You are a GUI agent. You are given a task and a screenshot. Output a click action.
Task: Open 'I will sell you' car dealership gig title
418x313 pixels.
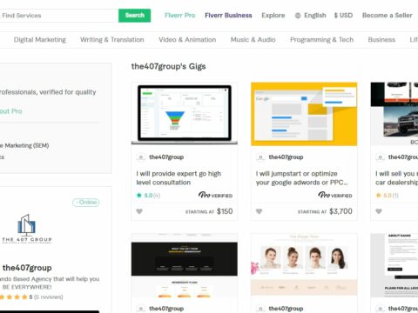(396, 178)
